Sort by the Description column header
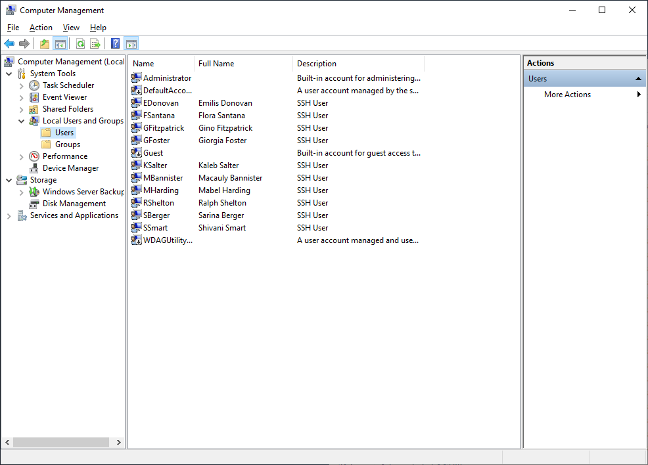This screenshot has width=648, height=465. point(359,64)
